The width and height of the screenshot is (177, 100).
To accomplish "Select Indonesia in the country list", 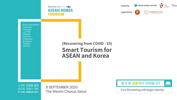I will (x=27, y=29).
